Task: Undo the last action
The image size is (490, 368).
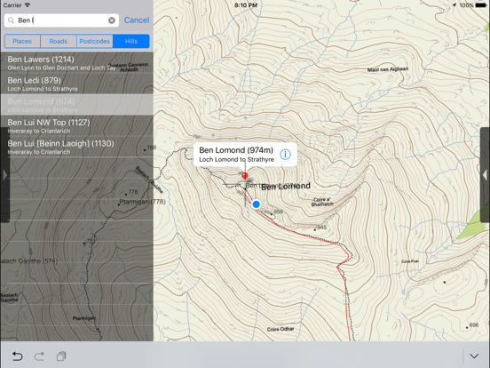Action: (17, 356)
